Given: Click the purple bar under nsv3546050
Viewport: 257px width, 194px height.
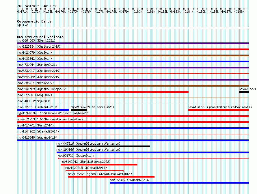Looking at the screenshot, I should coord(133,80).
